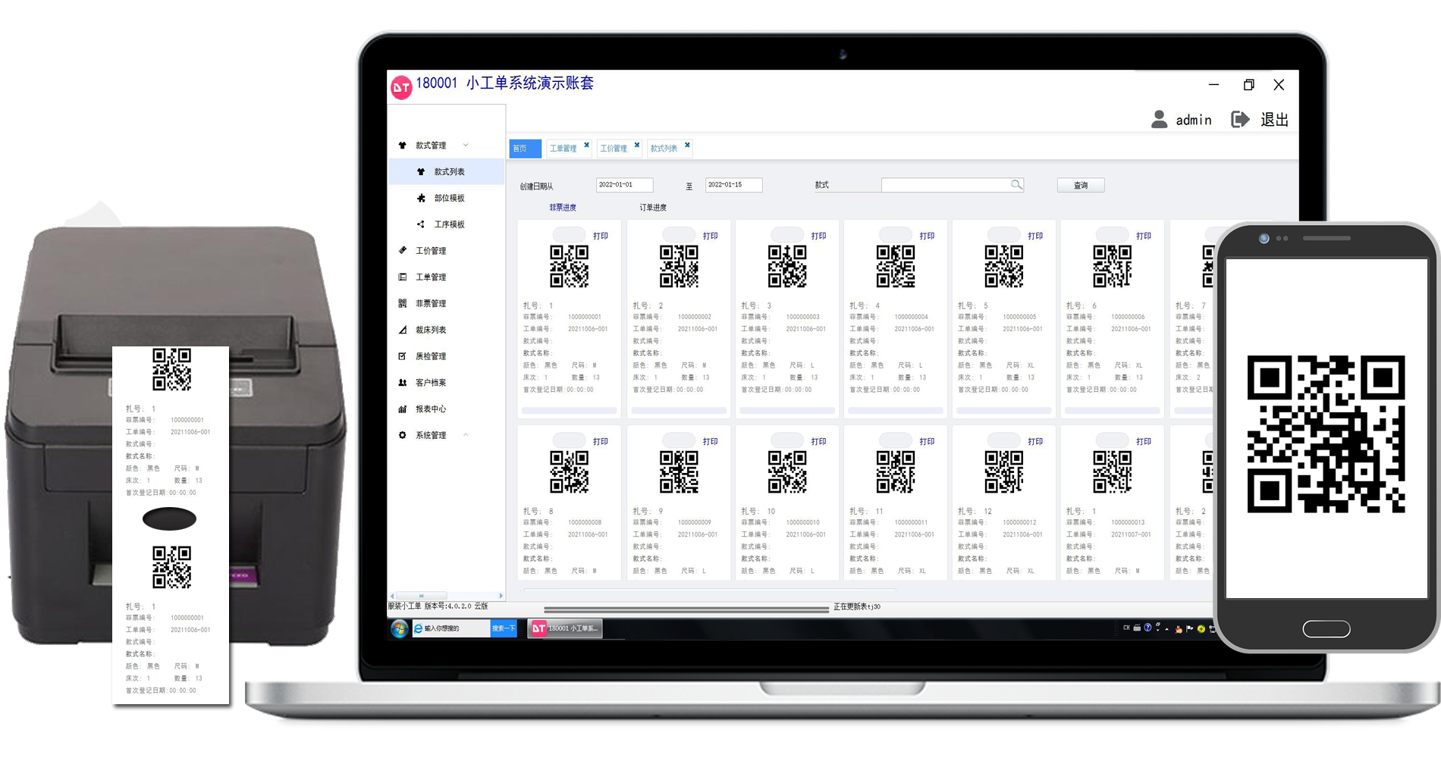Click progress bar on card 扎号 1 (1000000001)
This screenshot has height=758, width=1441.
pyautogui.click(x=570, y=410)
